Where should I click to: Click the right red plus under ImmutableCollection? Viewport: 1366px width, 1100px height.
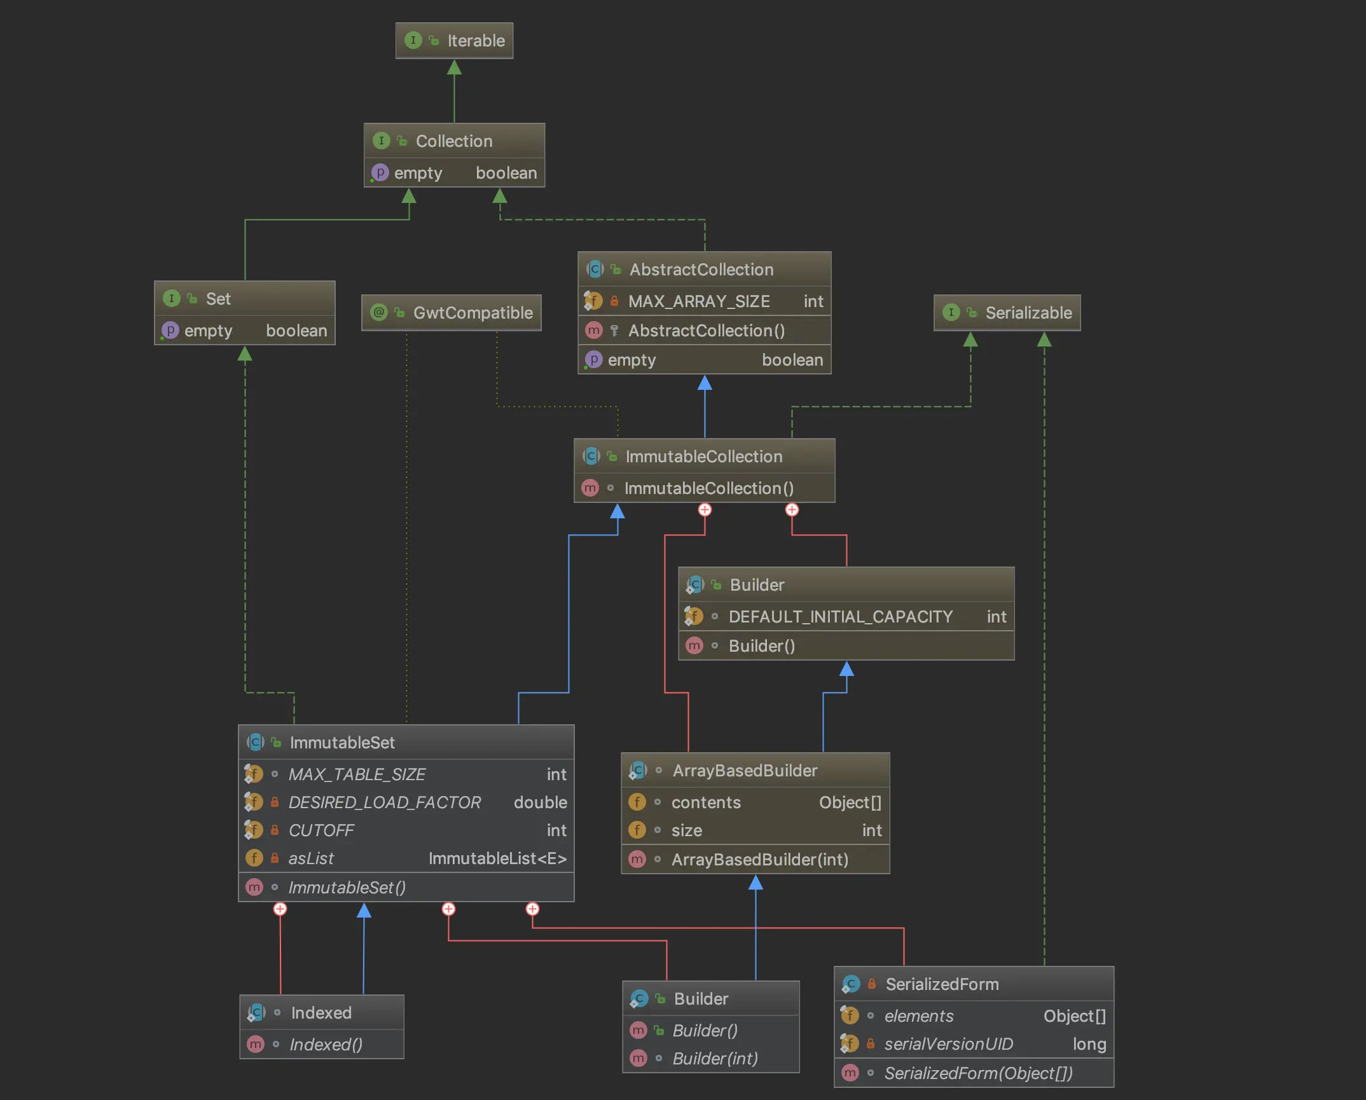[x=792, y=509]
